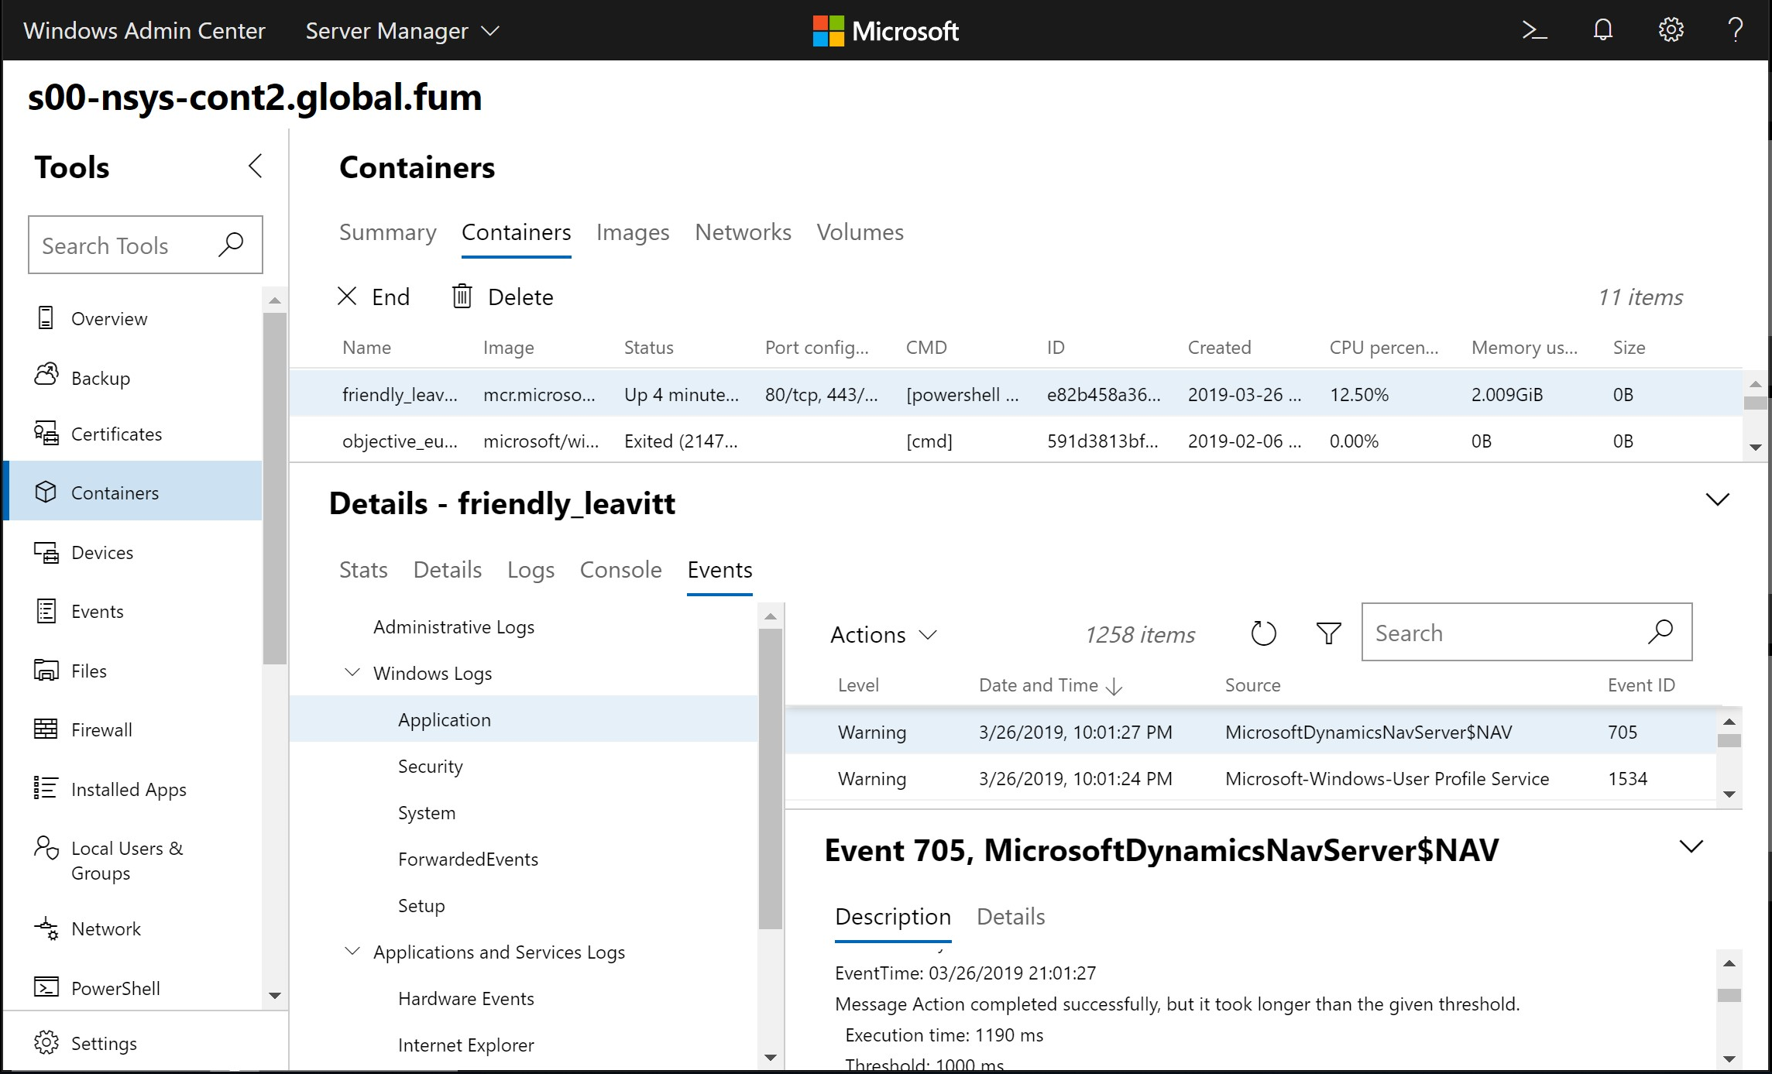This screenshot has height=1074, width=1772.
Task: Switch to the Logs tab
Action: click(x=531, y=570)
